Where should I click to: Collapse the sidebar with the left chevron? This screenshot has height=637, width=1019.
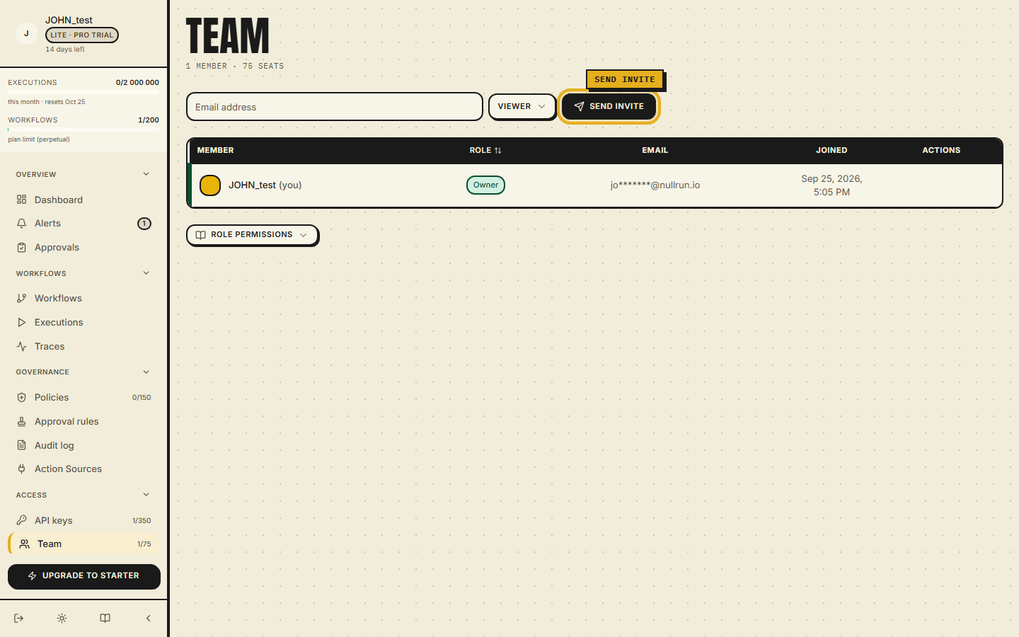click(x=148, y=619)
